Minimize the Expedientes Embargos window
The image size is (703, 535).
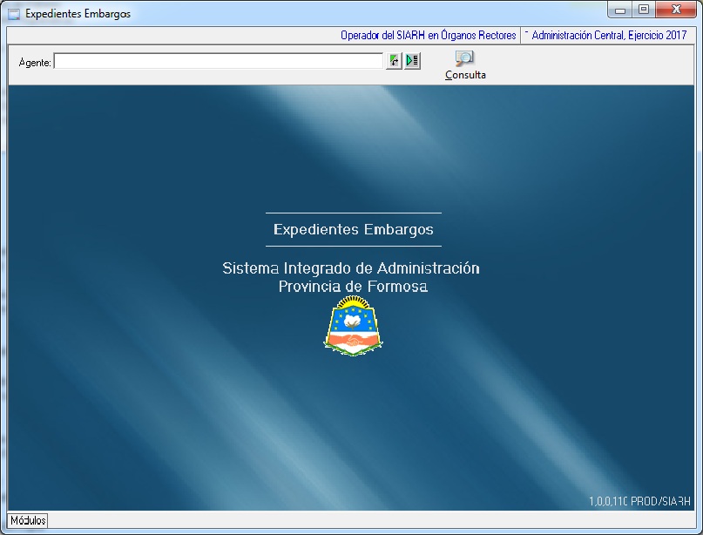620,10
